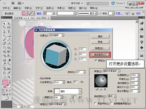Screen dimensions: 146x109
Task: Click the More Options (更多选项) button
Action: click(x=100, y=54)
